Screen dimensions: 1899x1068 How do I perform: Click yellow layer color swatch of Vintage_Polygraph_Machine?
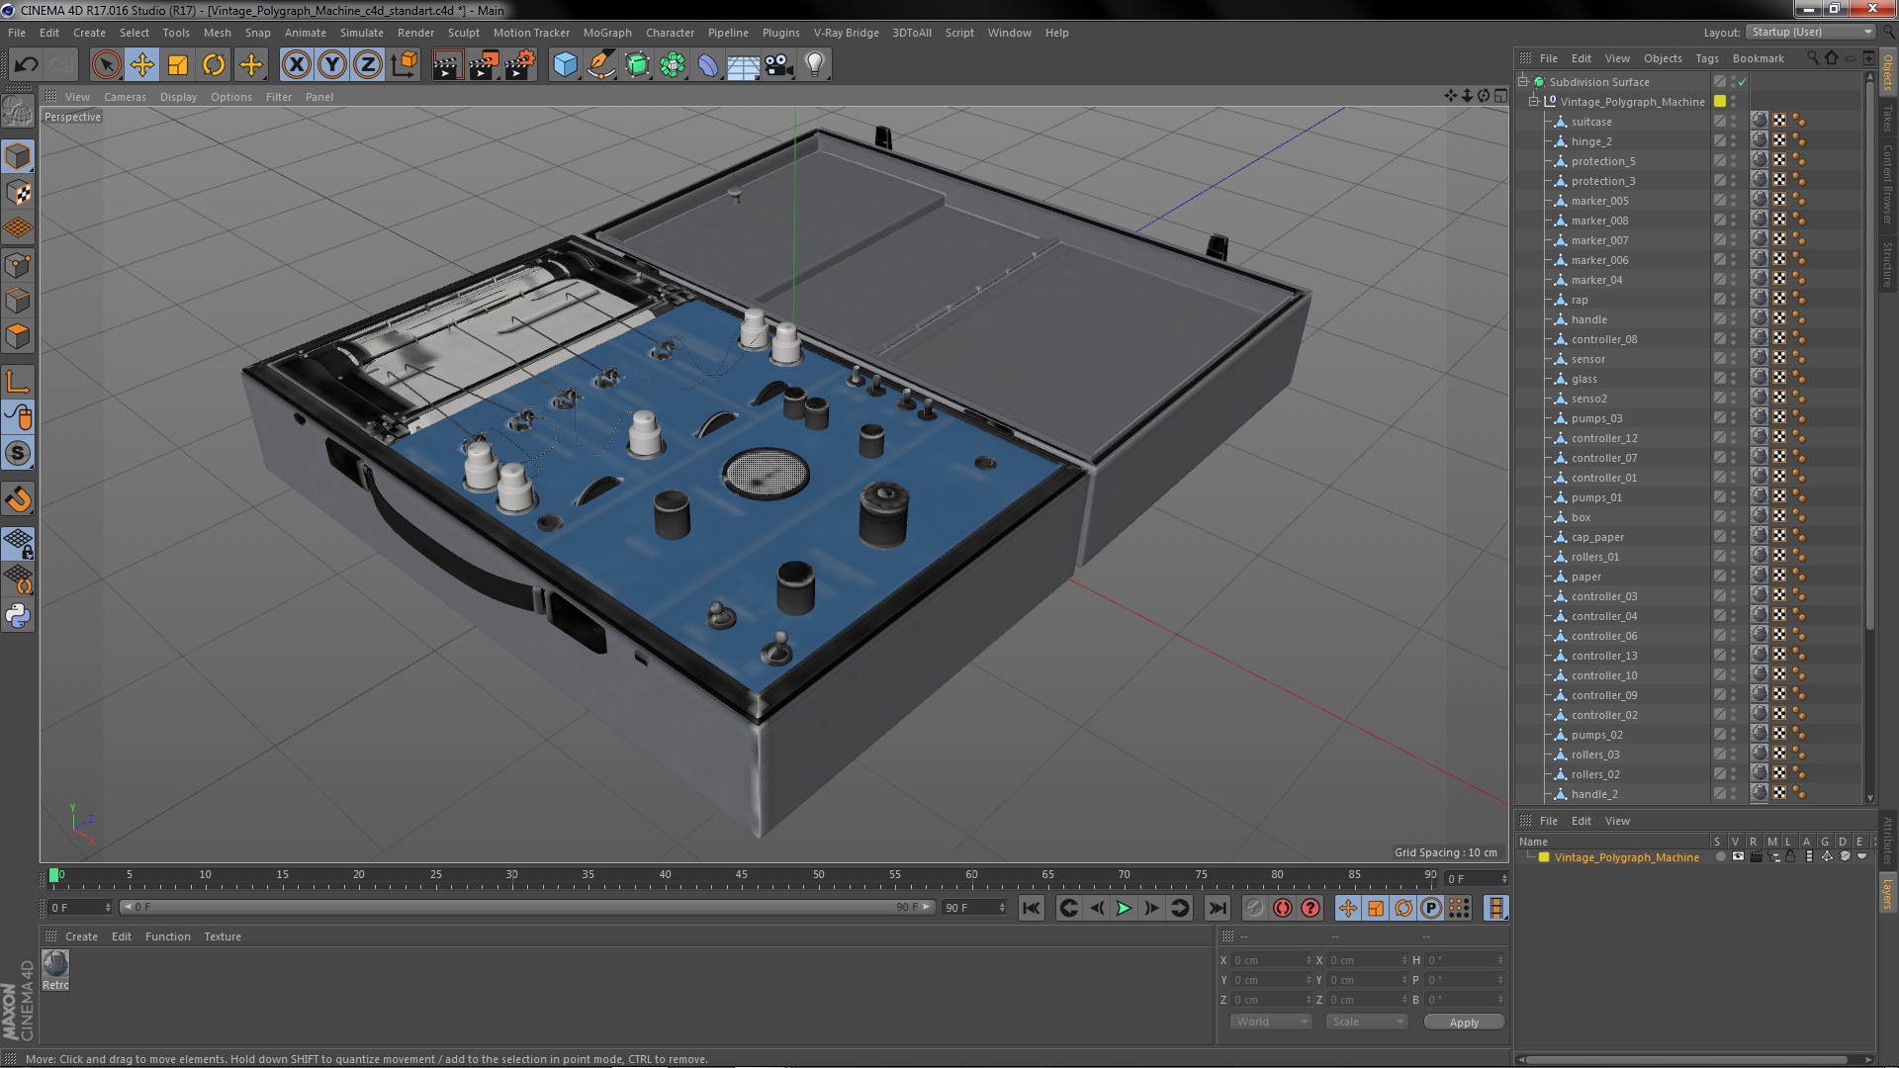[1721, 101]
